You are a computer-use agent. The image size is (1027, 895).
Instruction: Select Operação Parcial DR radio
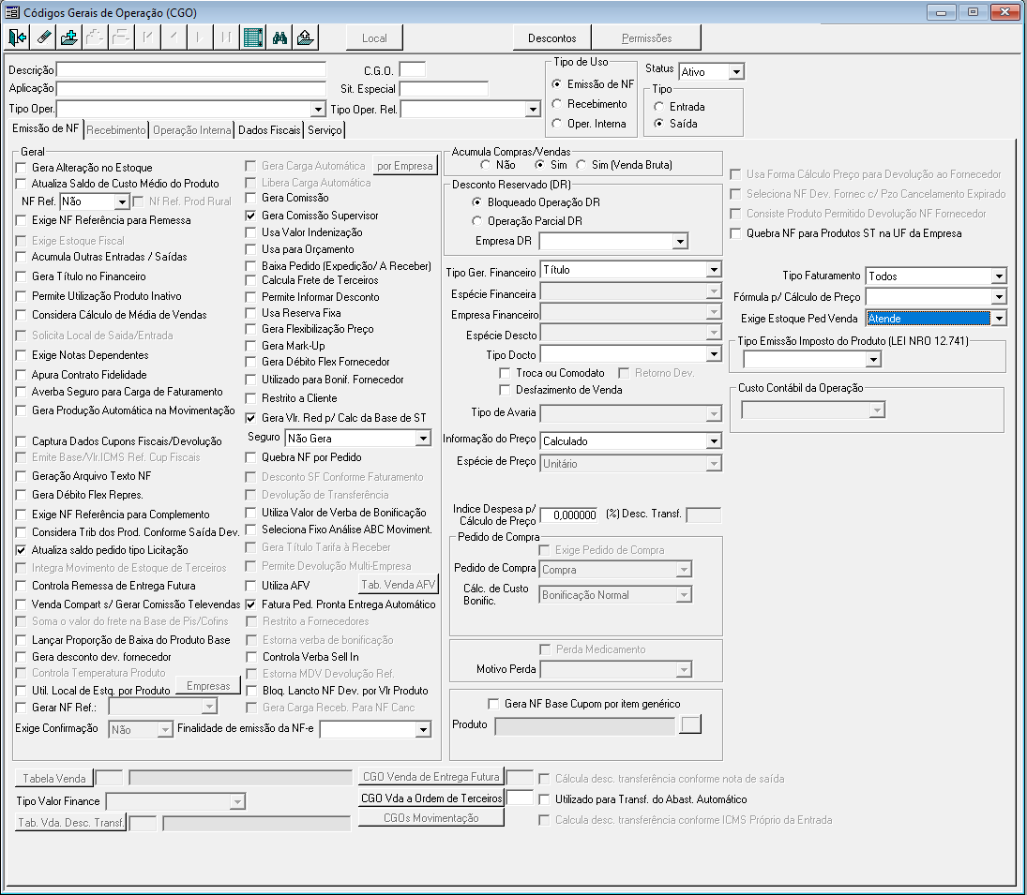476,221
